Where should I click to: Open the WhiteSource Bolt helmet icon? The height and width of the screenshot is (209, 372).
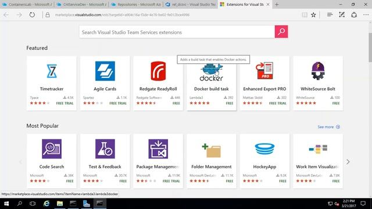tap(318, 71)
